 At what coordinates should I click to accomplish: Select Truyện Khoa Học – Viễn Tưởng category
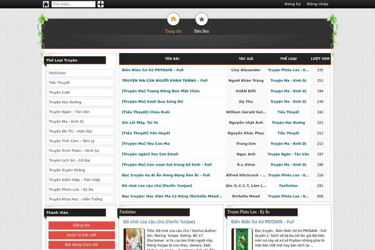81,199
